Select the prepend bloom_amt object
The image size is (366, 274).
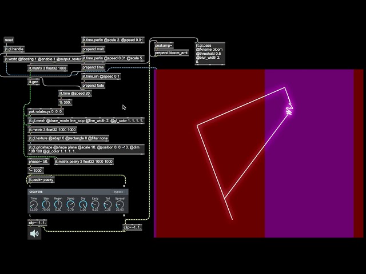(x=172, y=53)
